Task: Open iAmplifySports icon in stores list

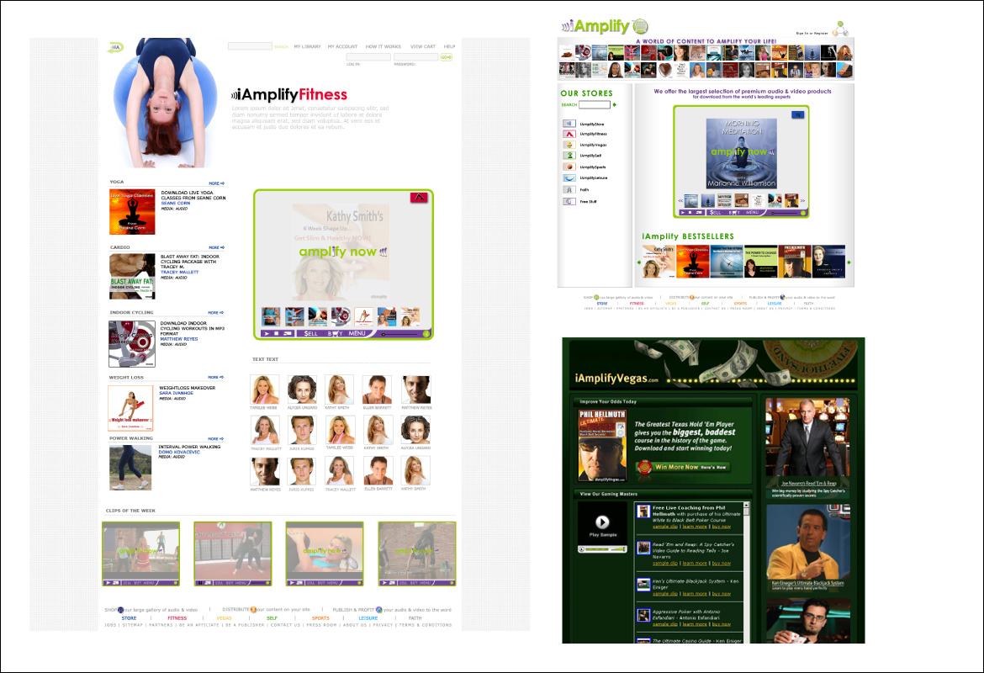Action: pyautogui.click(x=569, y=167)
